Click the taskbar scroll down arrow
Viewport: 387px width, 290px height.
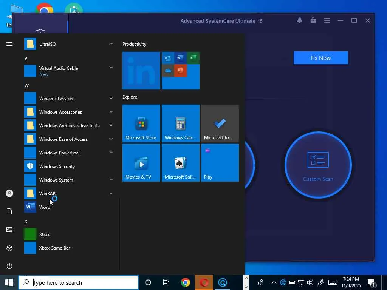246,287
